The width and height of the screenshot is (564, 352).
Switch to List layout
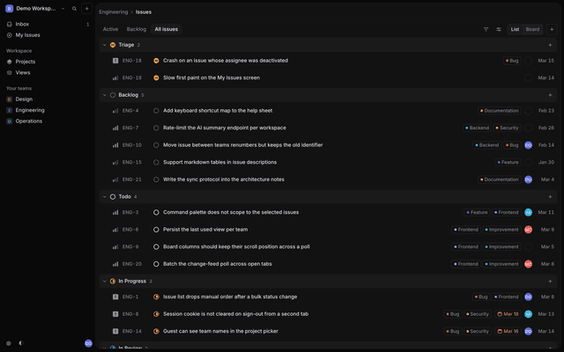coord(515,29)
